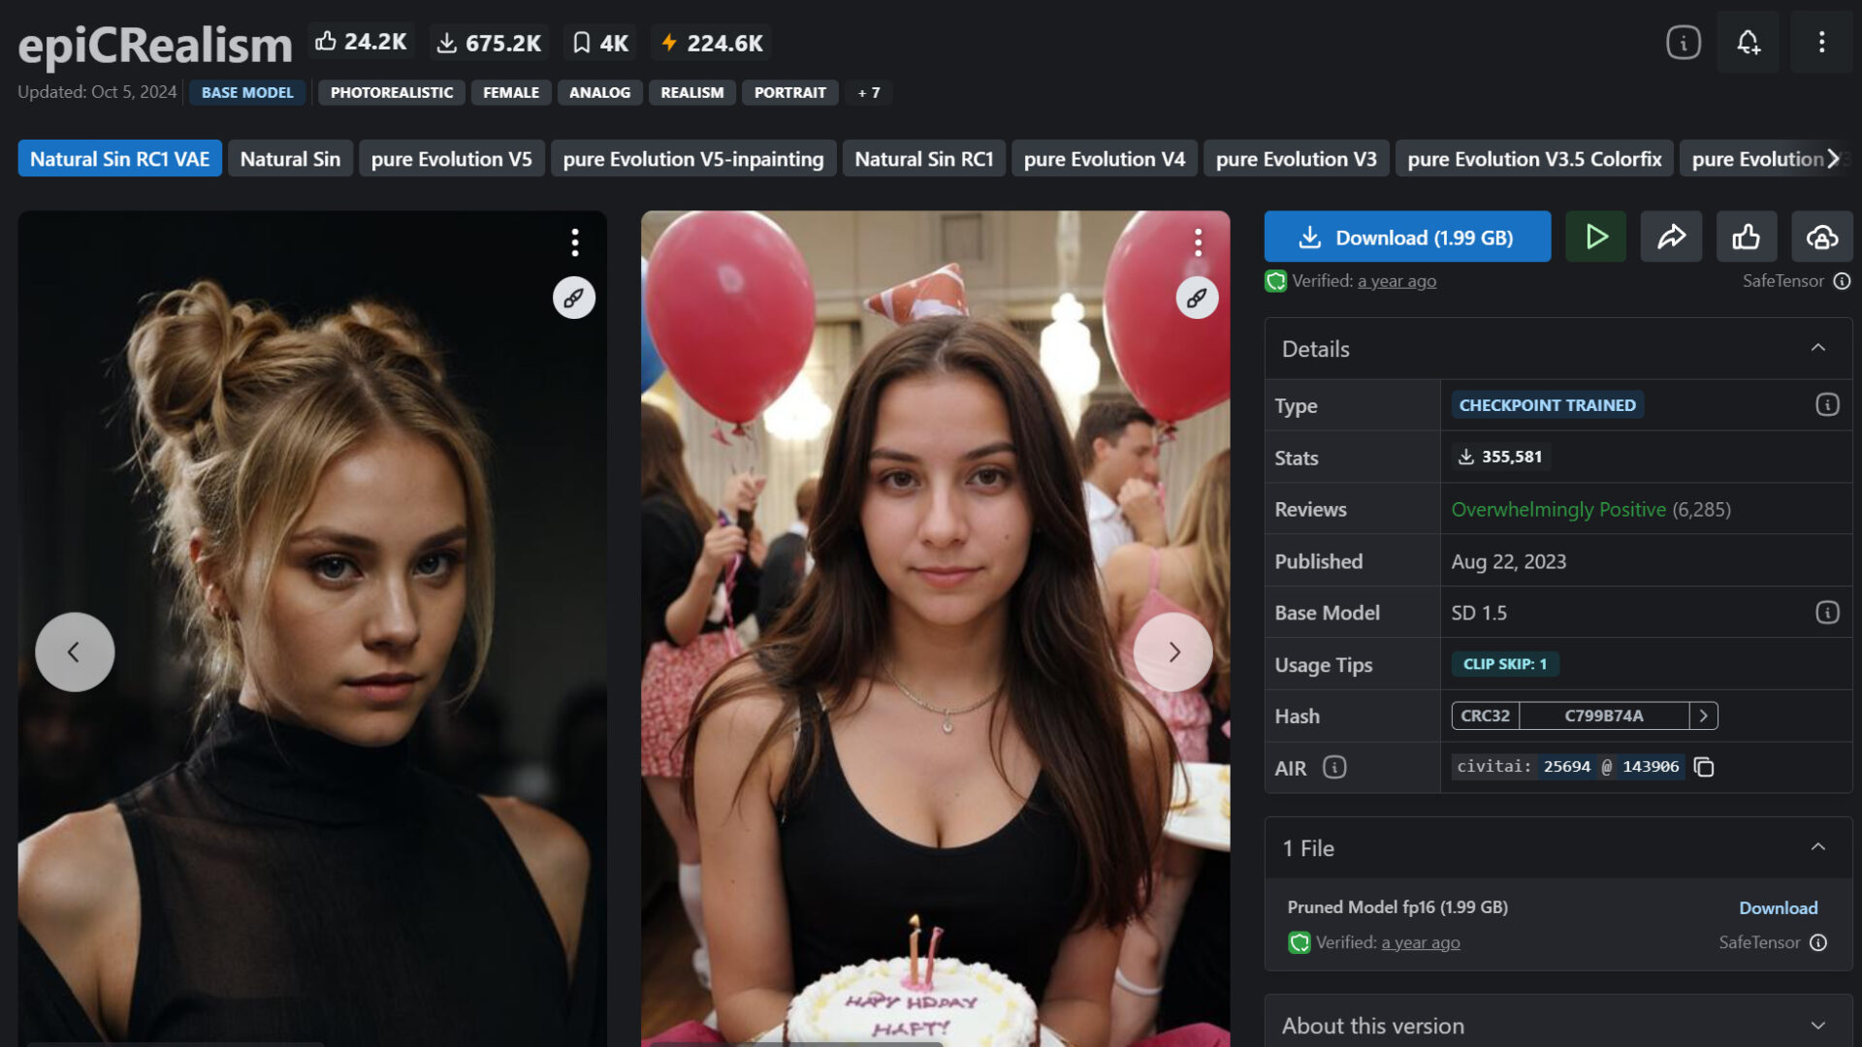1862x1047 pixels.
Task: Copy the AIR civitai identifier
Action: click(x=1704, y=768)
